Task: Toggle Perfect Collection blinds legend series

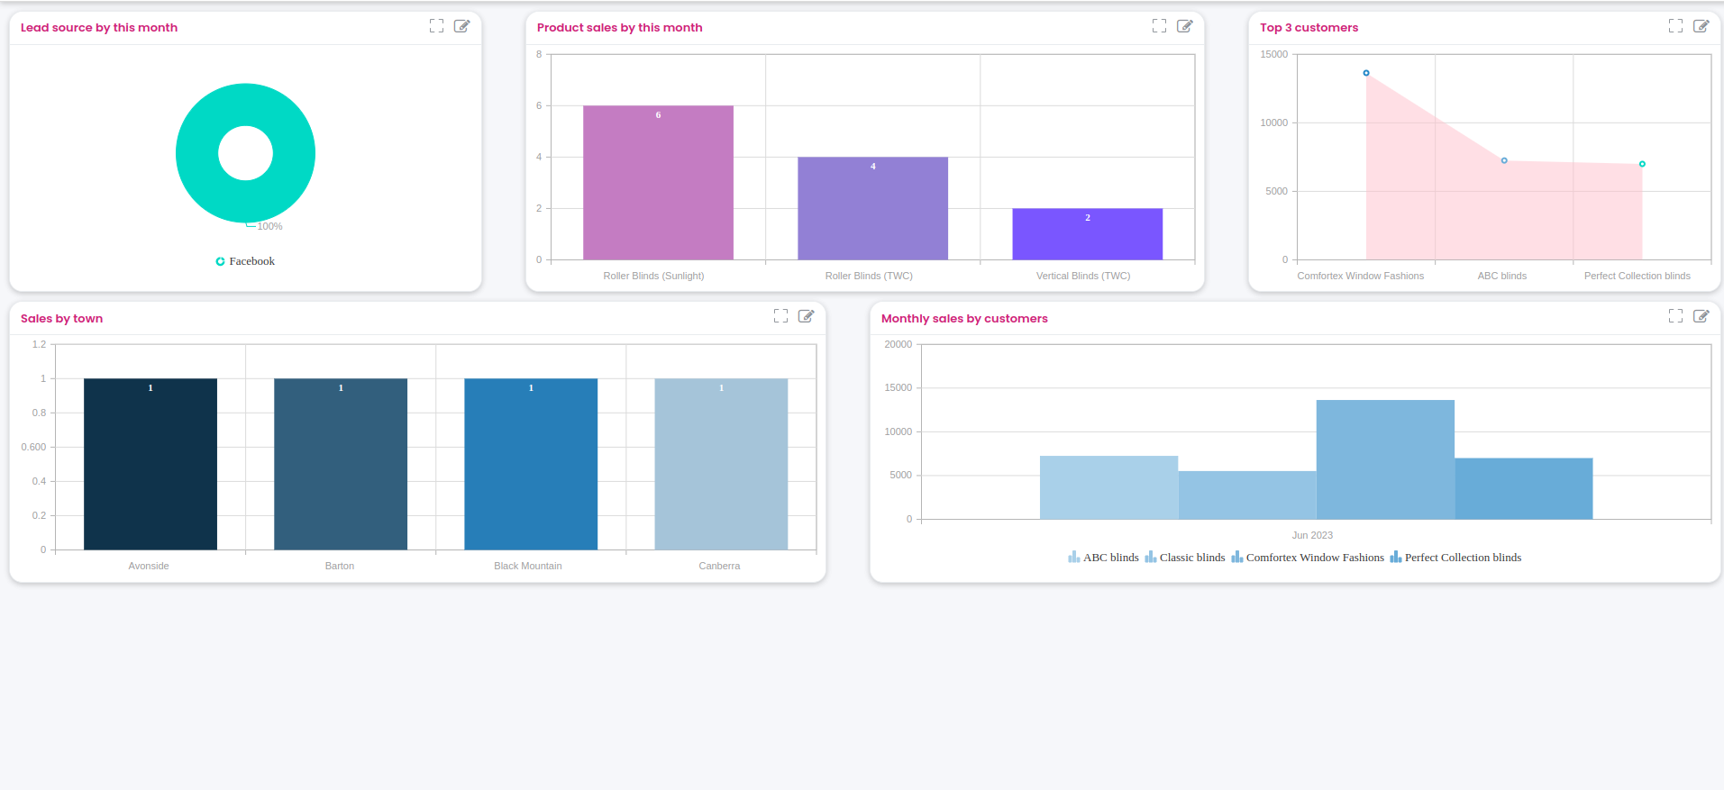Action: point(1455,558)
